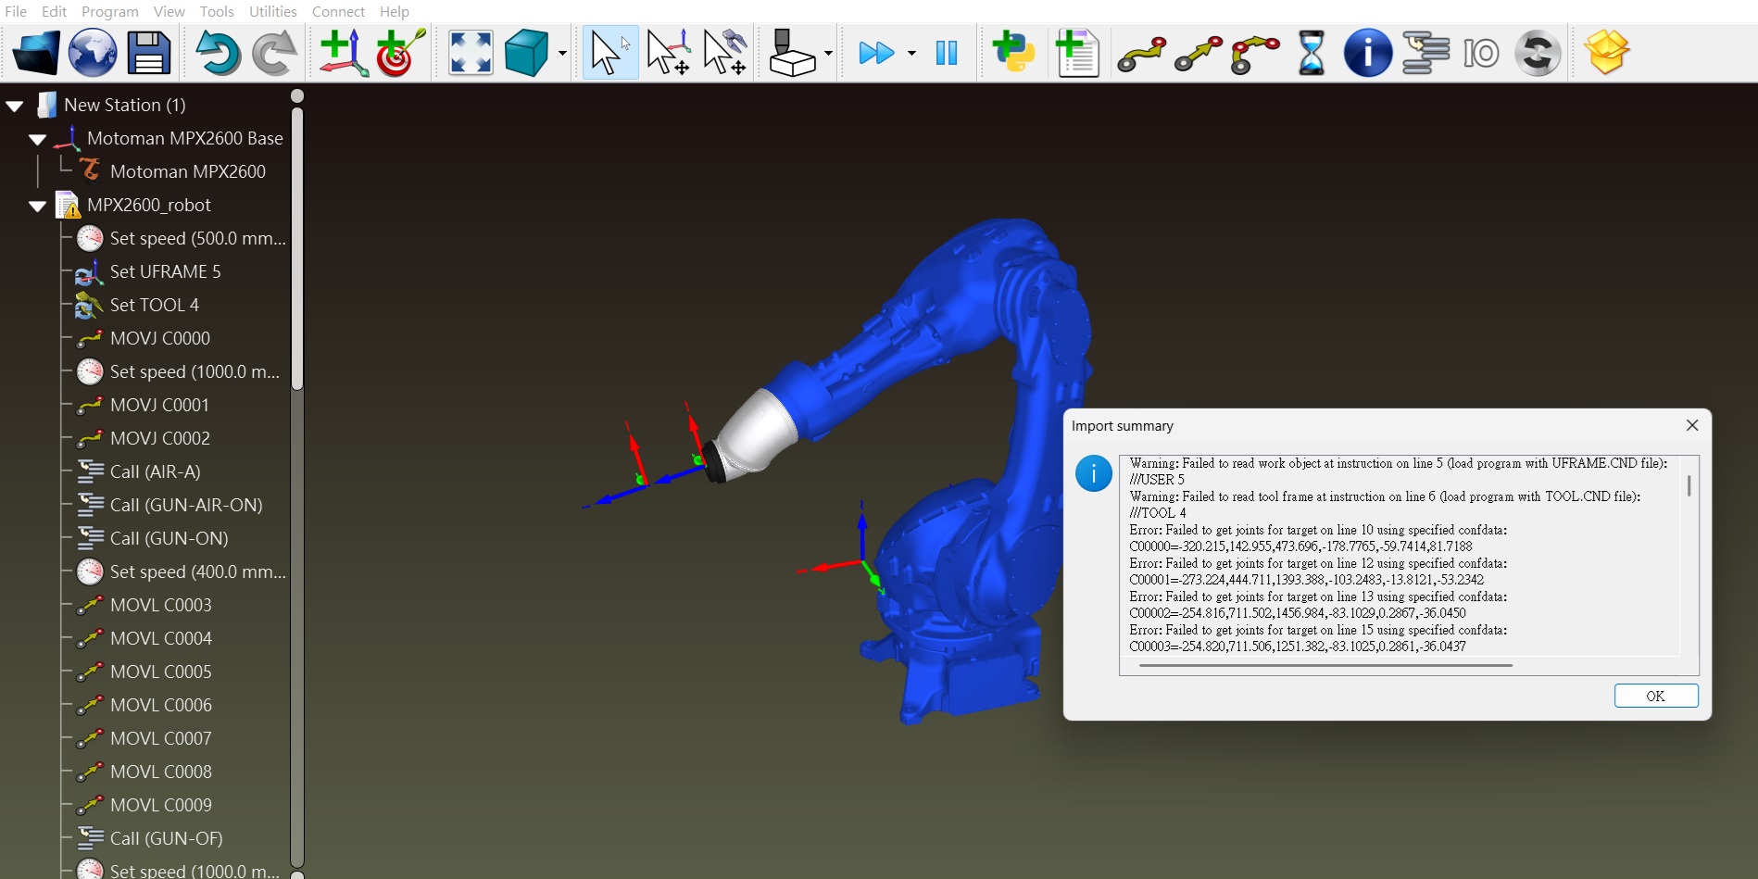Add a Python program
1758x879 pixels.
(1013, 53)
